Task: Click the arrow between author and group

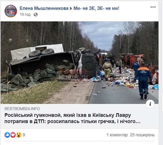Action: pyautogui.click(x=71, y=8)
